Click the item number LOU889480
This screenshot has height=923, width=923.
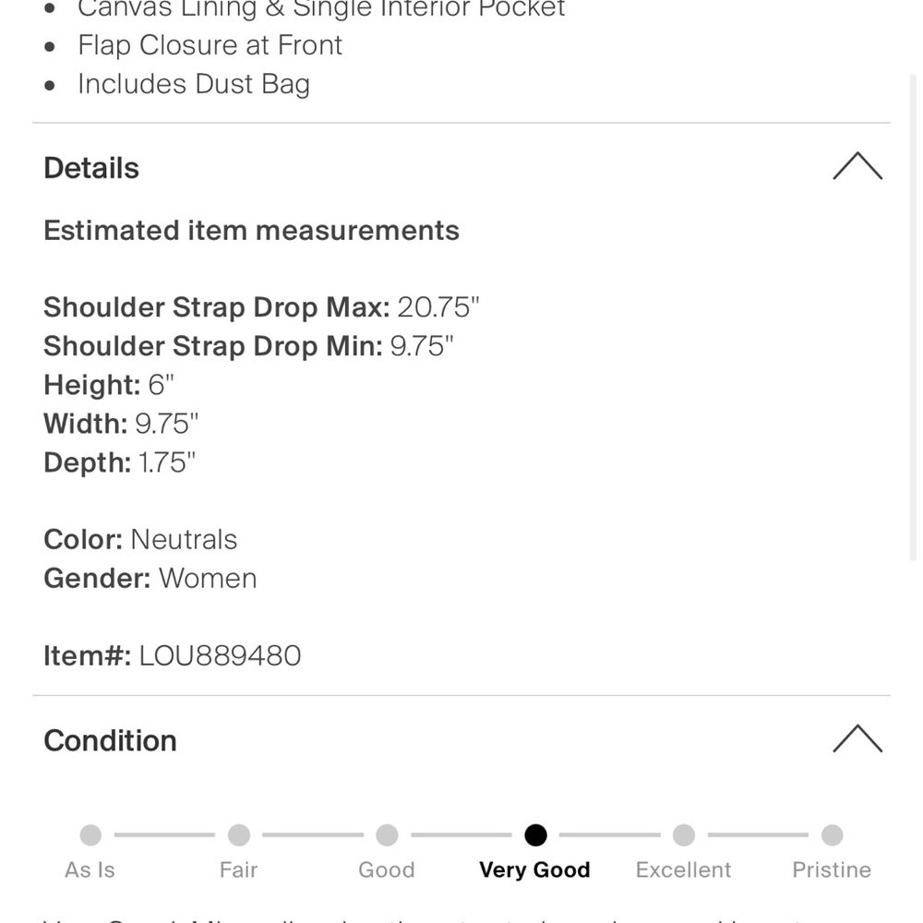[220, 656]
